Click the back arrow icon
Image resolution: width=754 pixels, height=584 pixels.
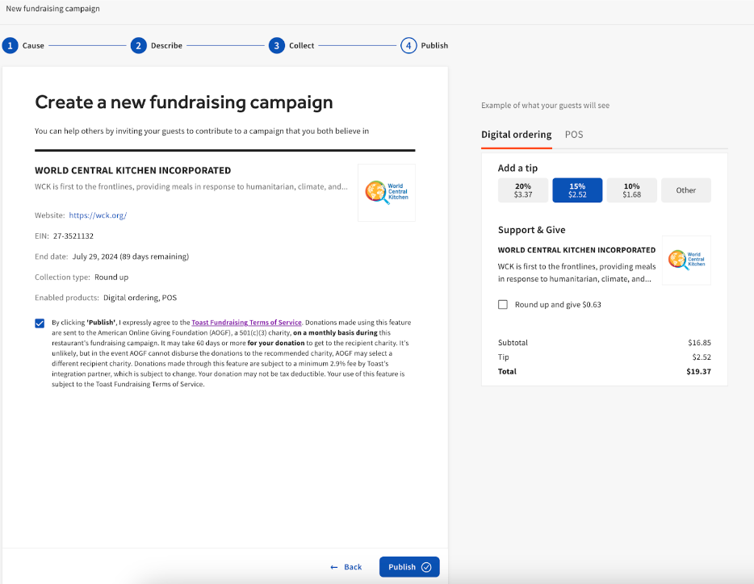click(x=334, y=567)
